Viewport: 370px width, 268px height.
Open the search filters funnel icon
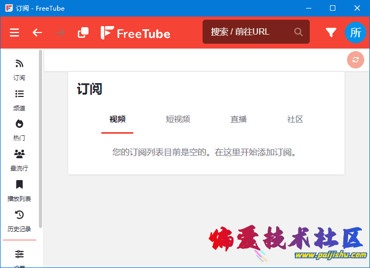[x=331, y=33]
